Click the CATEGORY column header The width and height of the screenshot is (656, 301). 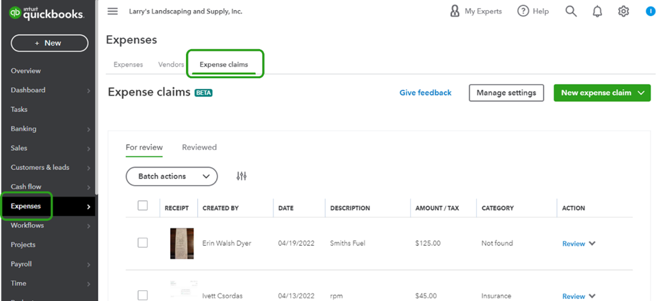coord(498,208)
